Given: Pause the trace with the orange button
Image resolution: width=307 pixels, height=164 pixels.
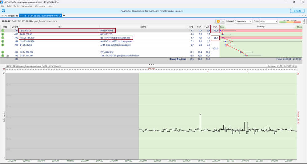Looking at the screenshot, I should 218,21.
